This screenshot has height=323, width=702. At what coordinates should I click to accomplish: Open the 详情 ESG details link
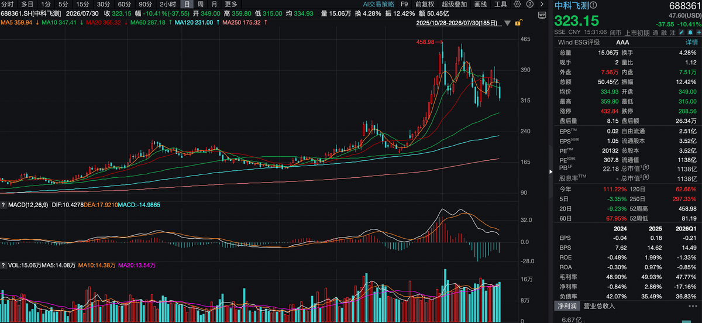[691, 42]
